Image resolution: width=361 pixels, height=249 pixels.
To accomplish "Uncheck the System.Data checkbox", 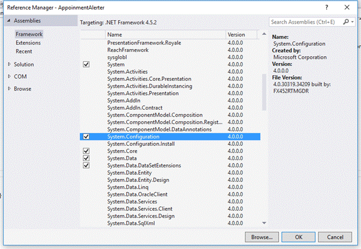I will point(86,158).
